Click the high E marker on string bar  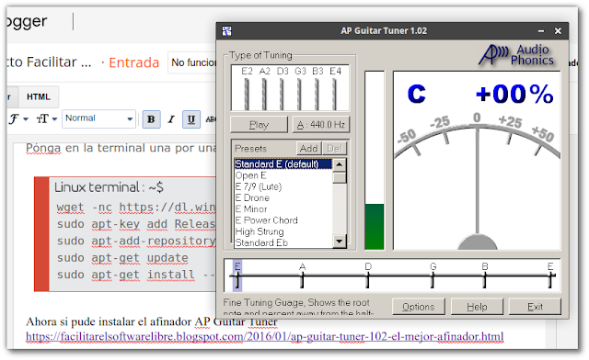[x=550, y=276]
